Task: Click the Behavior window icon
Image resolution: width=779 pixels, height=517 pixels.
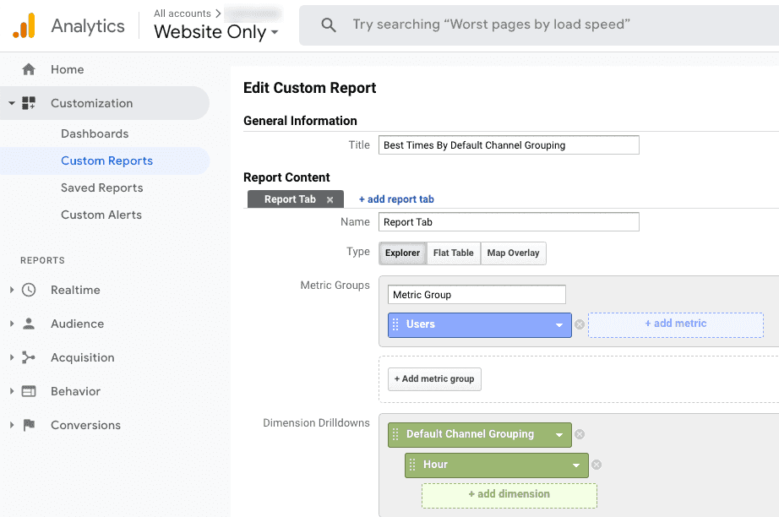Action: tap(29, 391)
